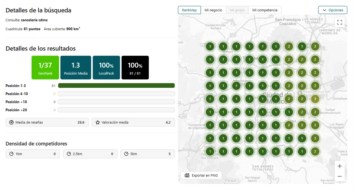Select the Mi grupo tab

[x=237, y=10]
